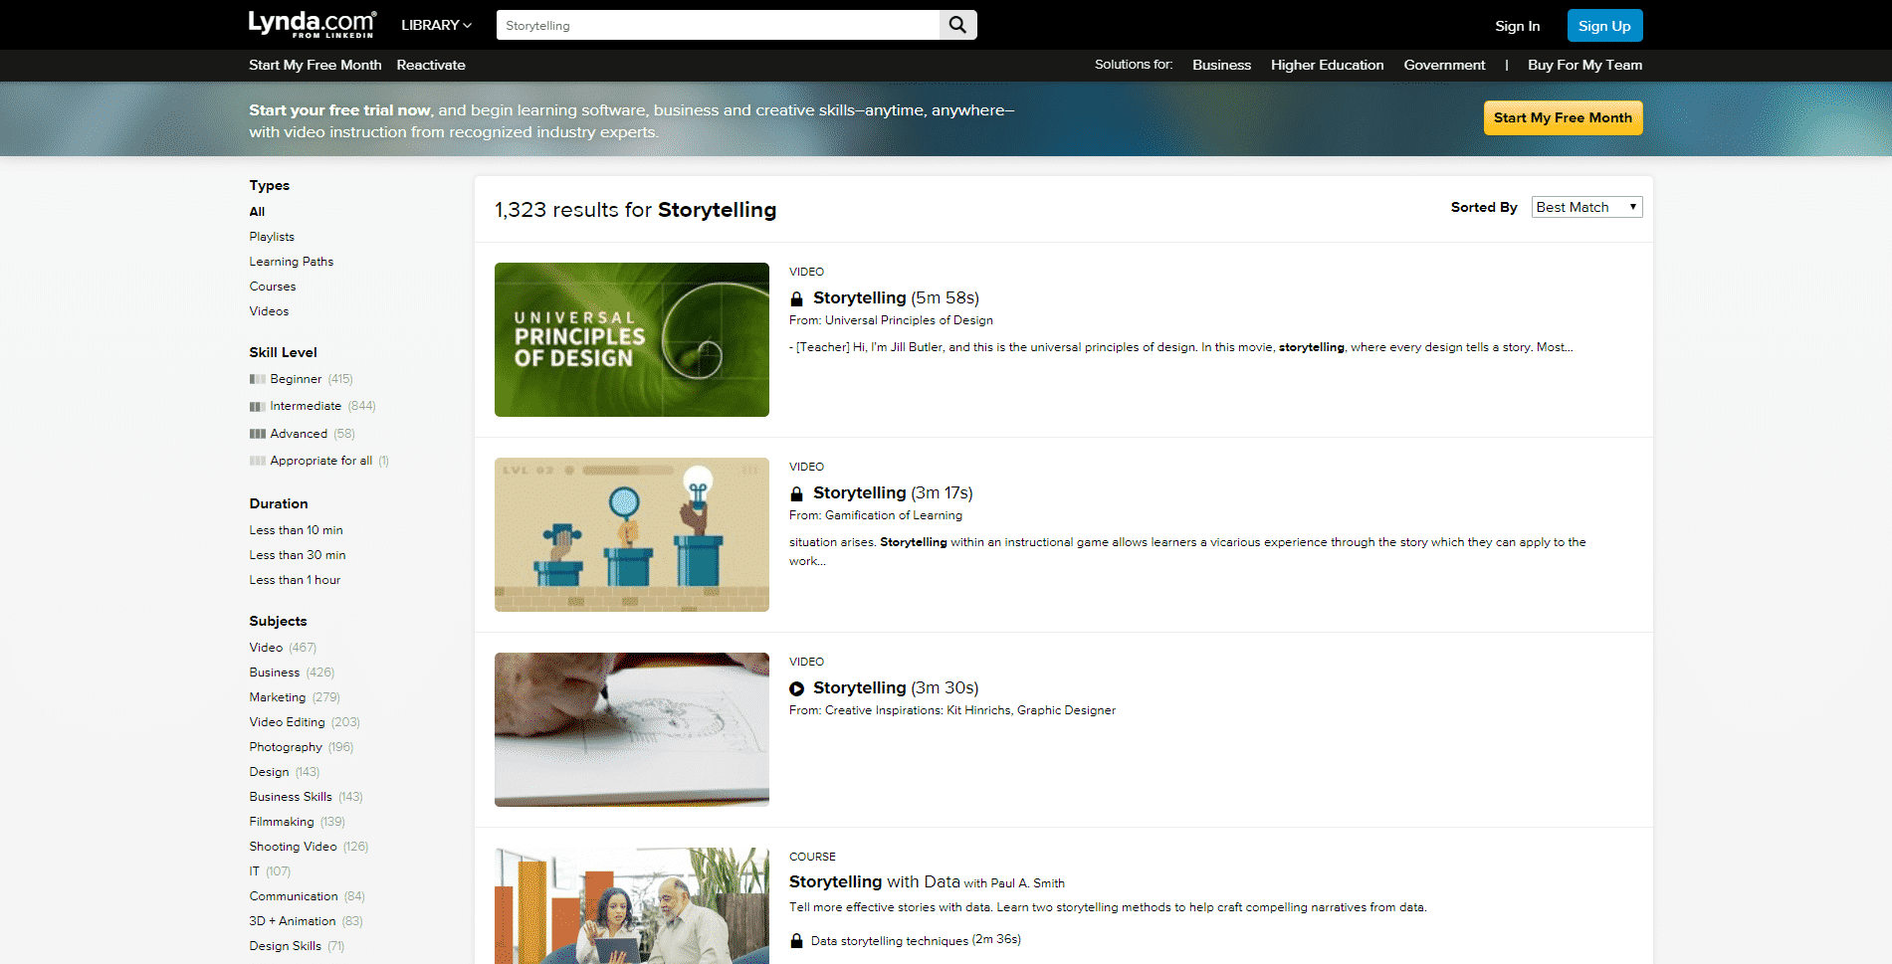Filter by Design (143) subject
1892x964 pixels.
269,772
